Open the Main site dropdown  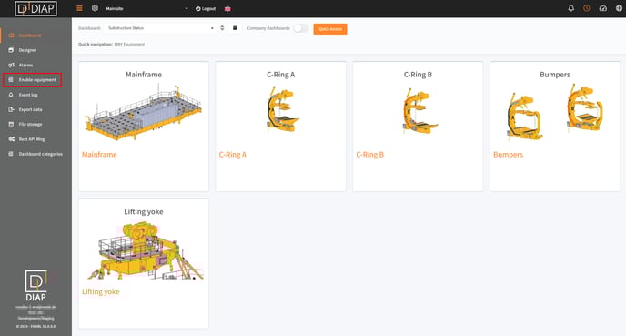(146, 8)
